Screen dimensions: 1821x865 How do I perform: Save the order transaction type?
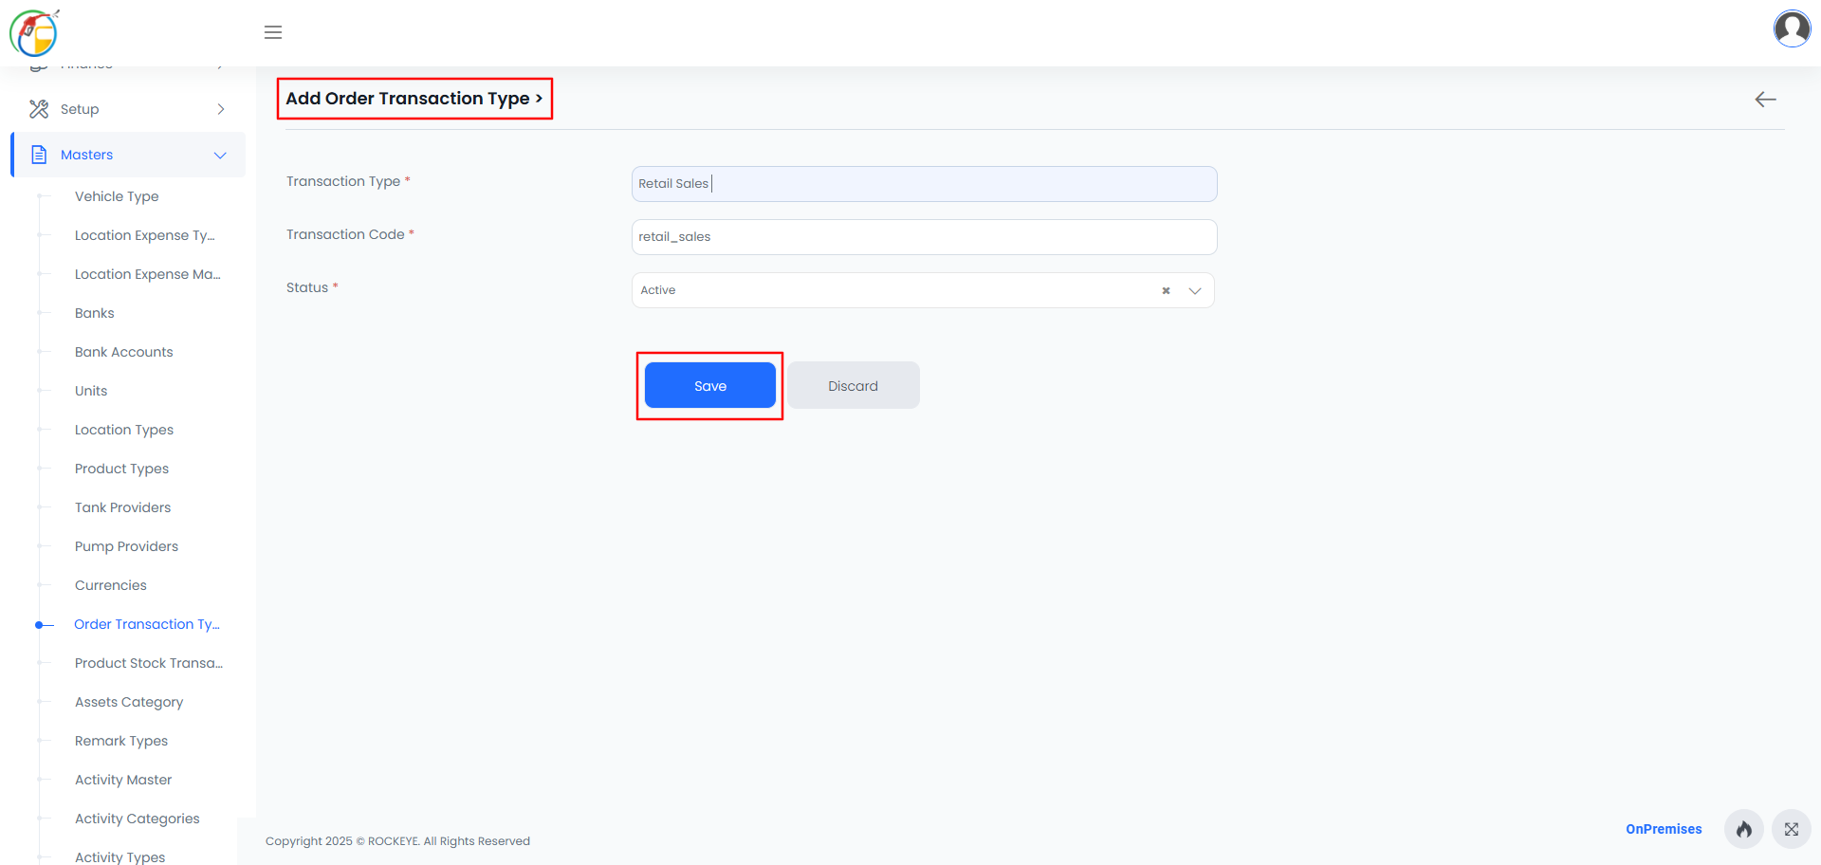710,385
